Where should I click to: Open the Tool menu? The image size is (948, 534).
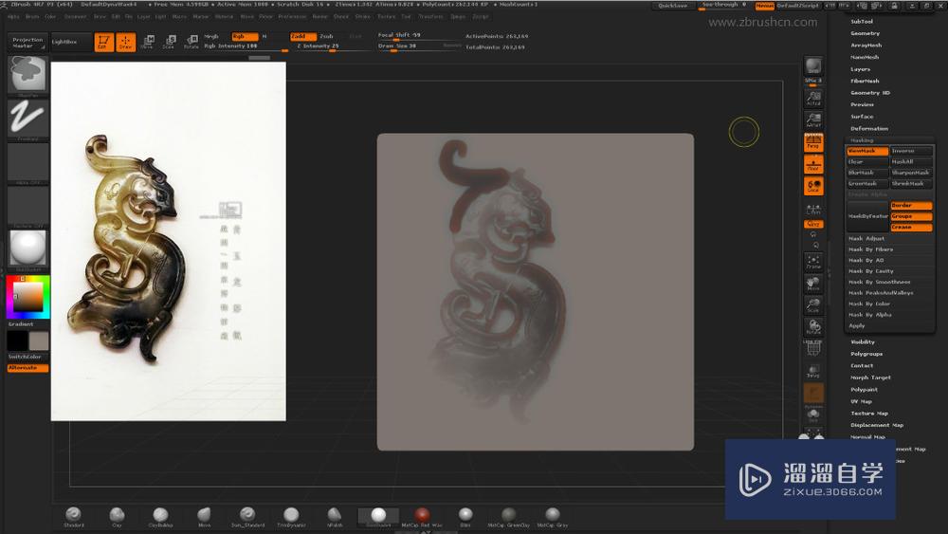pyautogui.click(x=406, y=16)
